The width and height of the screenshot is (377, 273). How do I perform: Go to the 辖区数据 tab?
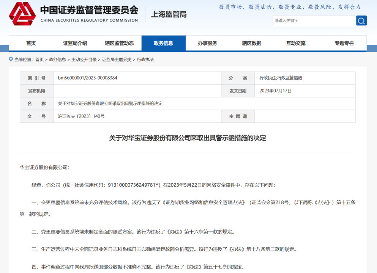251,43
